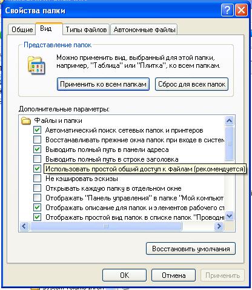
Task: Enable Открывать каждую папку в отдельном окне
Action: (x=37, y=188)
